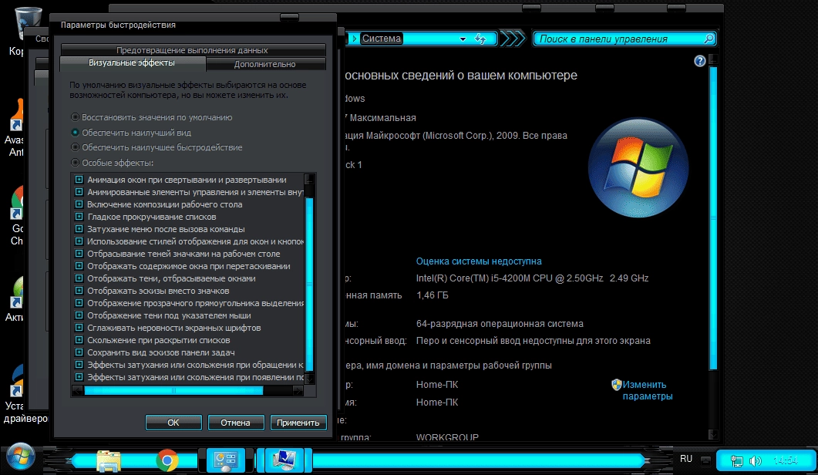
Task: Toggle Сохранить вид эскизов панели задач
Action: (79, 352)
